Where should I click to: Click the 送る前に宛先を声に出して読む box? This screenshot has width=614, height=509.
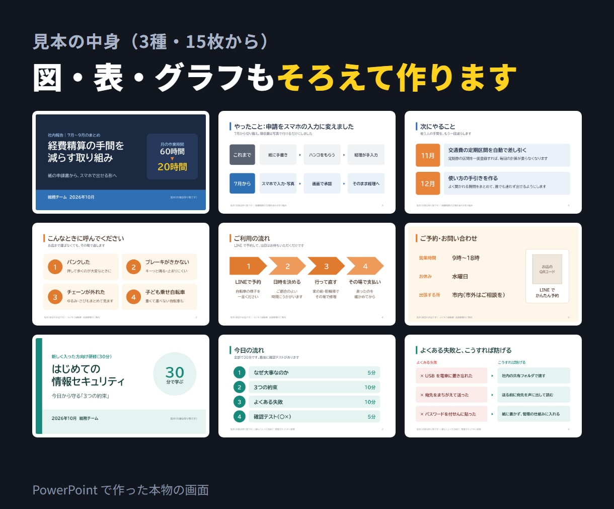pos(534,395)
